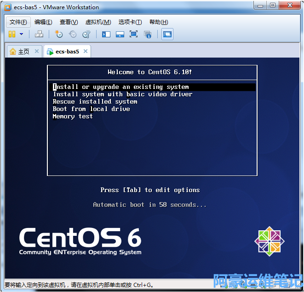304x292 pixels.
Task: Open the 虚拟机(M) menu
Action: pos(98,22)
